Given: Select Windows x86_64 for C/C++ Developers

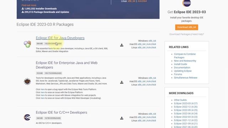Looking at the screenshot, I should coord(152,114).
